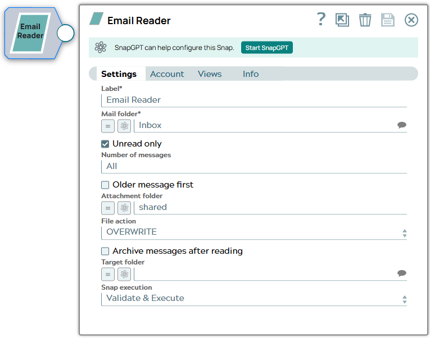
Task: Expand the Snap execution dropdown
Action: click(254, 298)
